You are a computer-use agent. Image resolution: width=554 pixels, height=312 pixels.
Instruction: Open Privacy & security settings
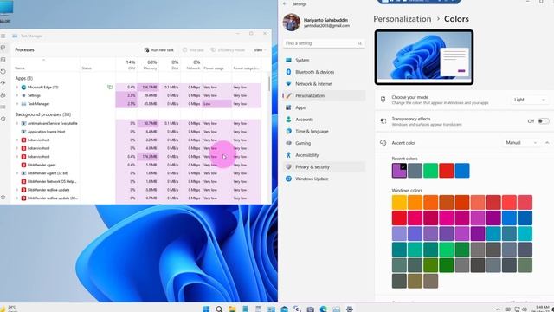point(324,167)
